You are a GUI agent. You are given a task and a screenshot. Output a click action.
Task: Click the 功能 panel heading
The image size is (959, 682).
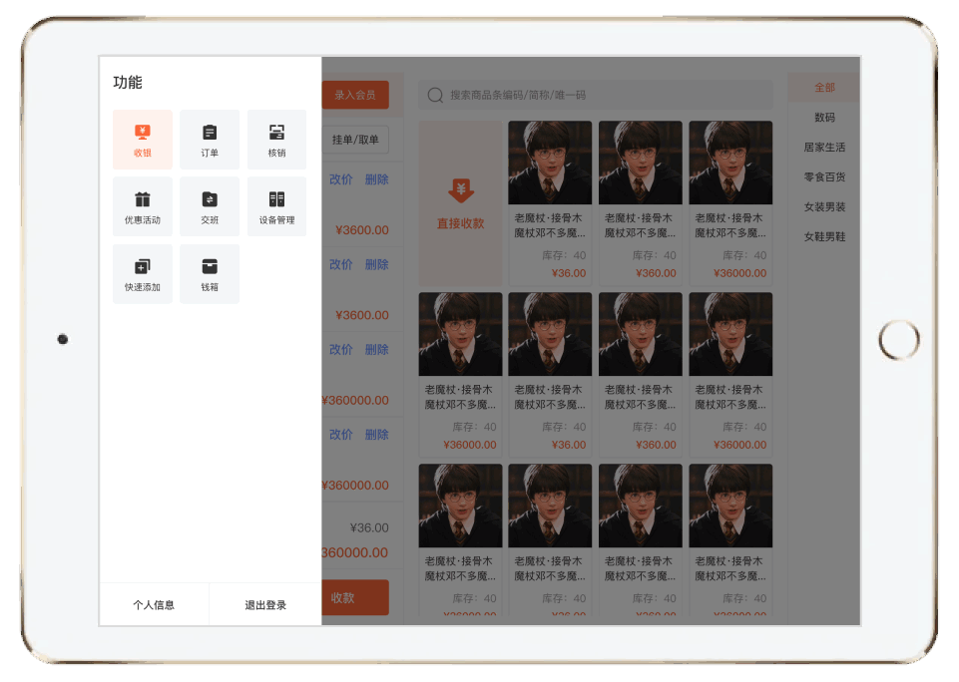127,83
